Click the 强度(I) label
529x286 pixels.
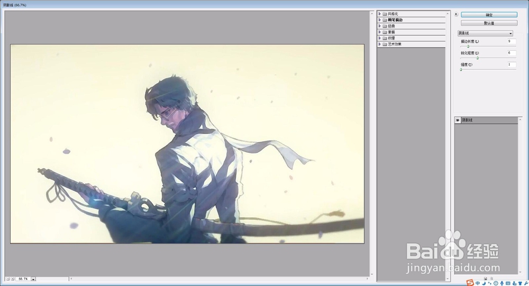(467, 64)
